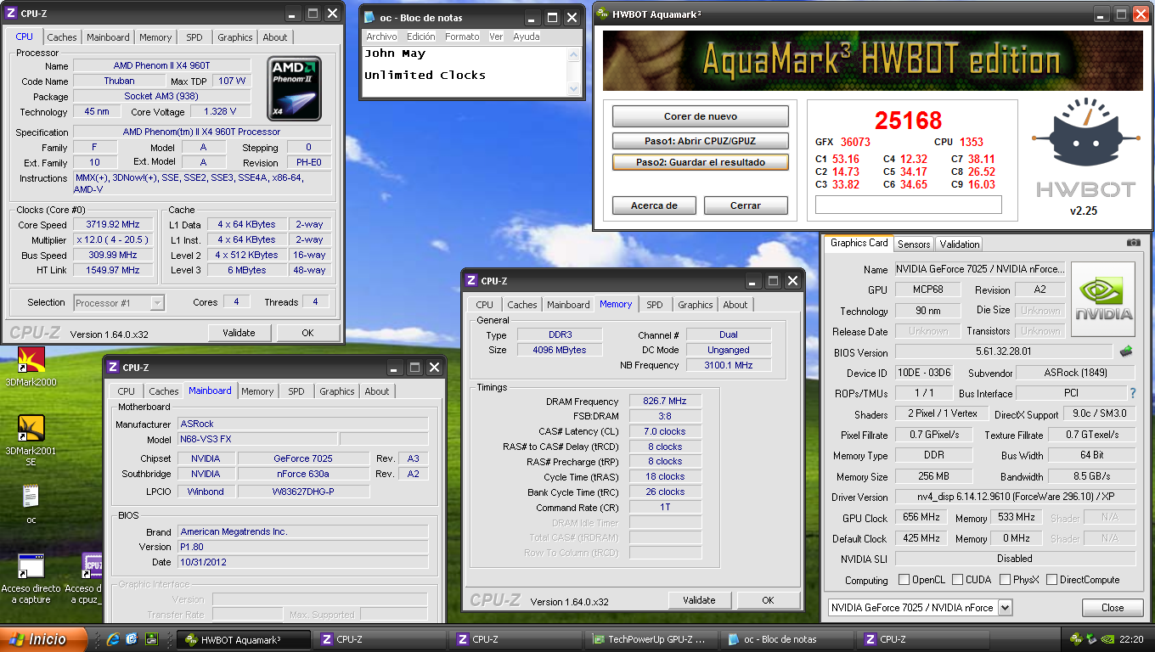The height and width of the screenshot is (652, 1155).
Task: Click the Close button in GPU-Z
Action: [x=1113, y=608]
